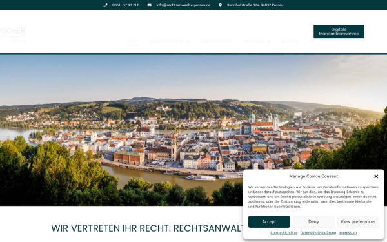This screenshot has height=242, width=387.
Task: Expand Aktuelles dropdown chevron
Action: click(269, 41)
